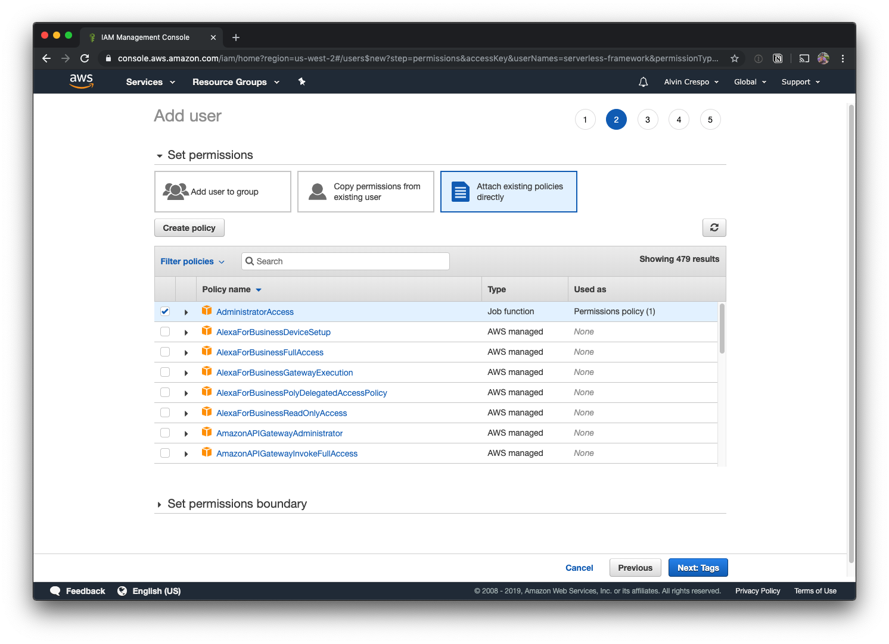Select the AmazonAPIGatewayAdministrator checkbox
This screenshot has height=644, width=889.
click(x=165, y=433)
